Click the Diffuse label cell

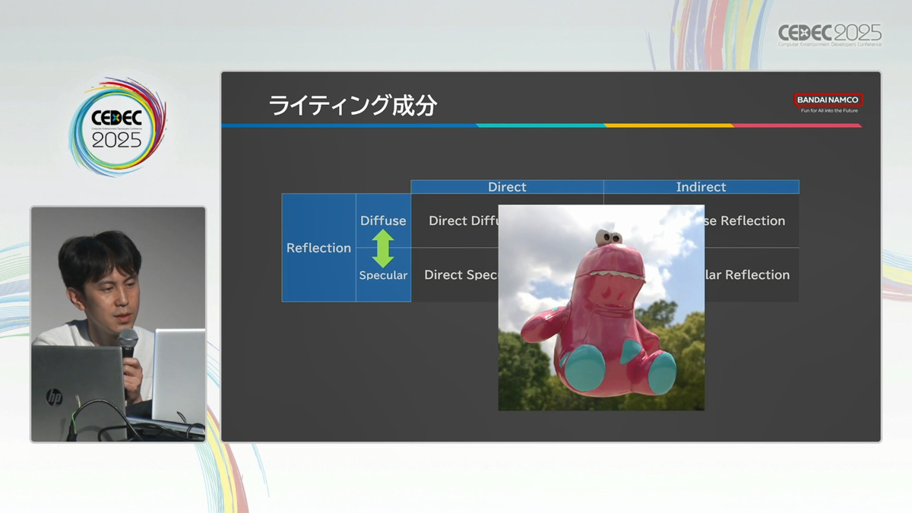click(383, 220)
